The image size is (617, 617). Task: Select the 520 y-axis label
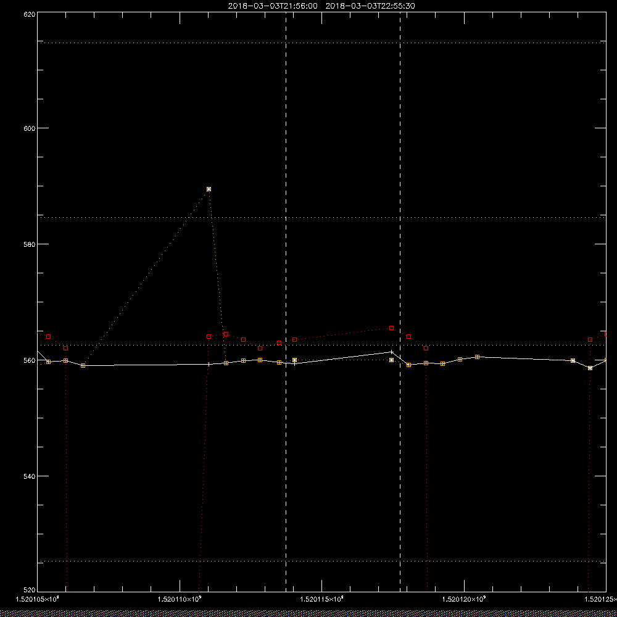tap(30, 590)
